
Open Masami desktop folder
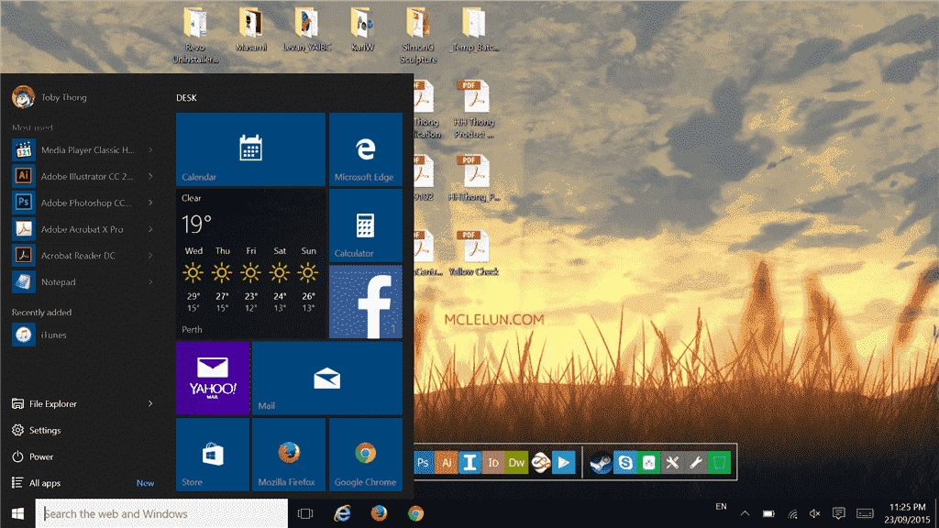point(251,29)
